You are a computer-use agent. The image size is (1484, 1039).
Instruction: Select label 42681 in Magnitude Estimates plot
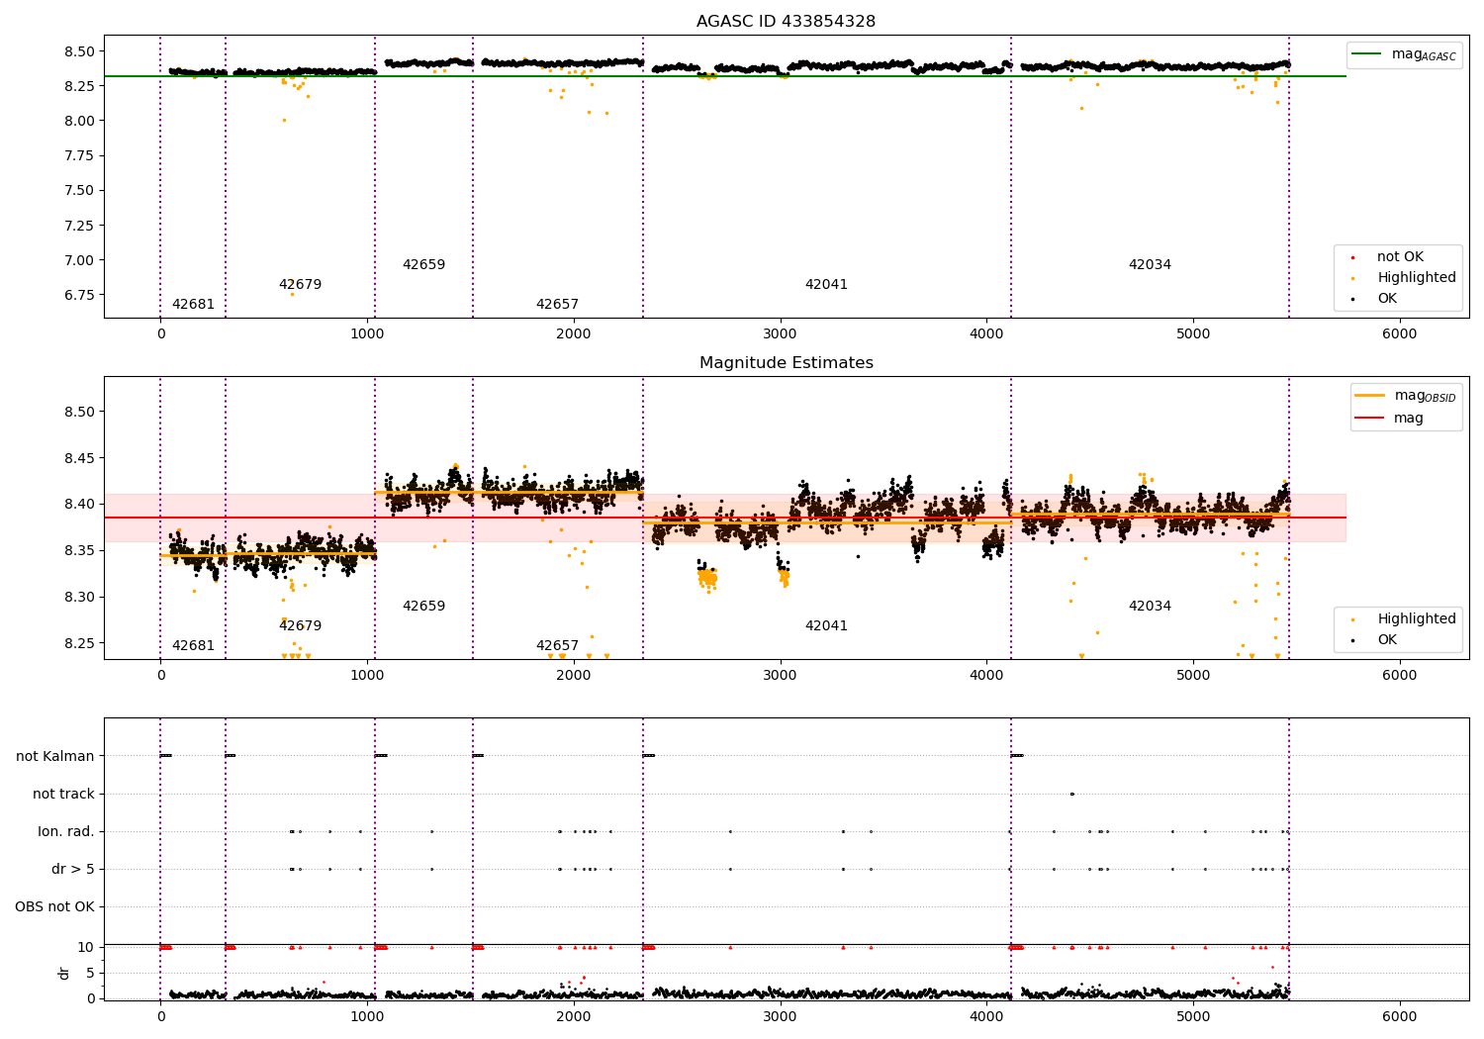coord(193,646)
